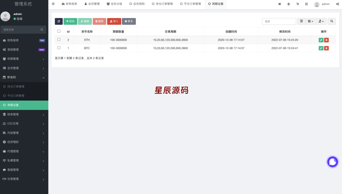
Task: Click the sidebar menu search magnifier icon
Action: pyautogui.click(x=42, y=30)
